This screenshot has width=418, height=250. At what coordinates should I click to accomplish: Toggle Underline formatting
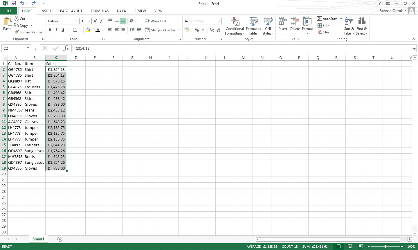click(63, 30)
